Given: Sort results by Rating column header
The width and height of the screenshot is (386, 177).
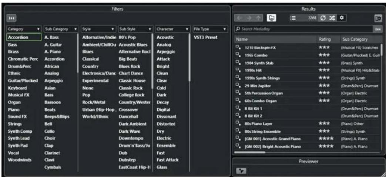Looking at the screenshot, I should click(328, 39).
